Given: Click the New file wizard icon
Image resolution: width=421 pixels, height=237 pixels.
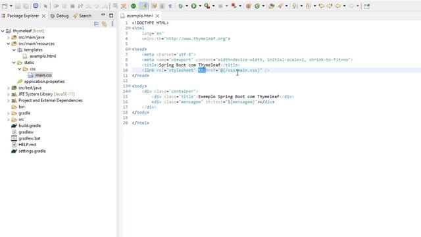Looking at the screenshot, I should (5, 6).
